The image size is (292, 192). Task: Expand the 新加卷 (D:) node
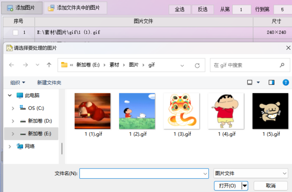pyautogui.click(x=13, y=121)
